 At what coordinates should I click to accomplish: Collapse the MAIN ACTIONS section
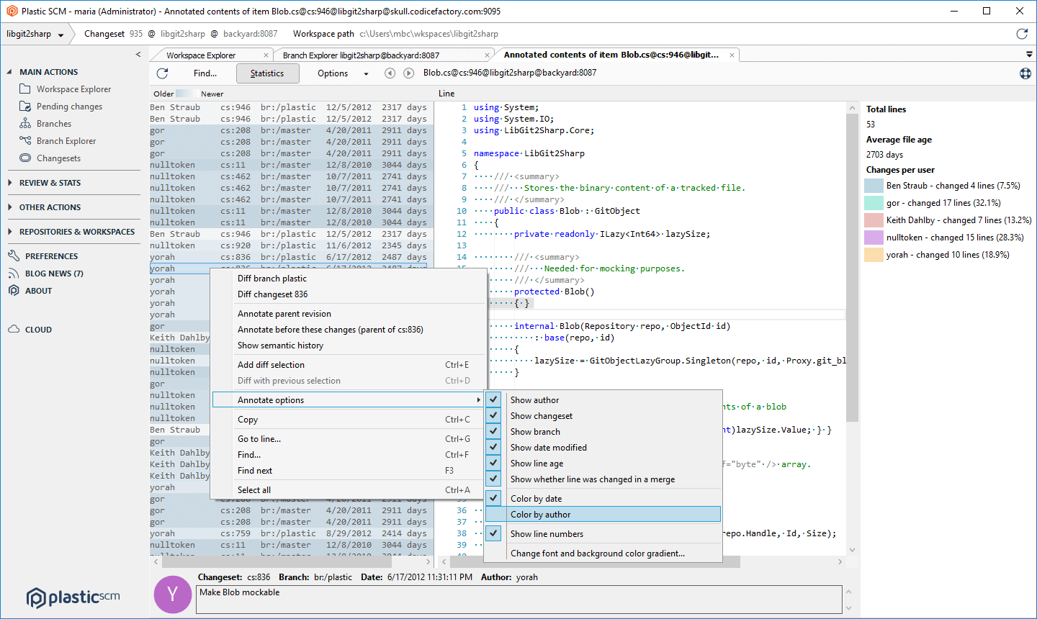pos(10,72)
